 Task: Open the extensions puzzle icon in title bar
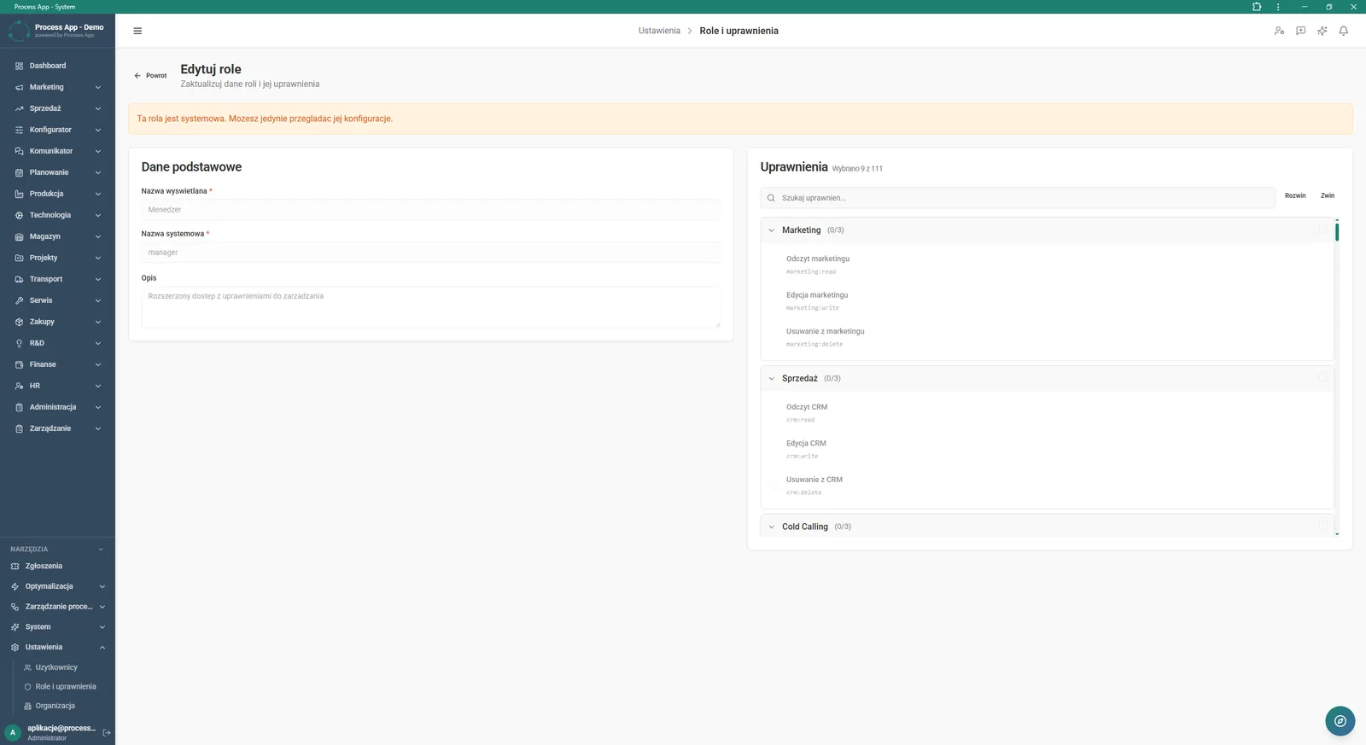[x=1257, y=7]
